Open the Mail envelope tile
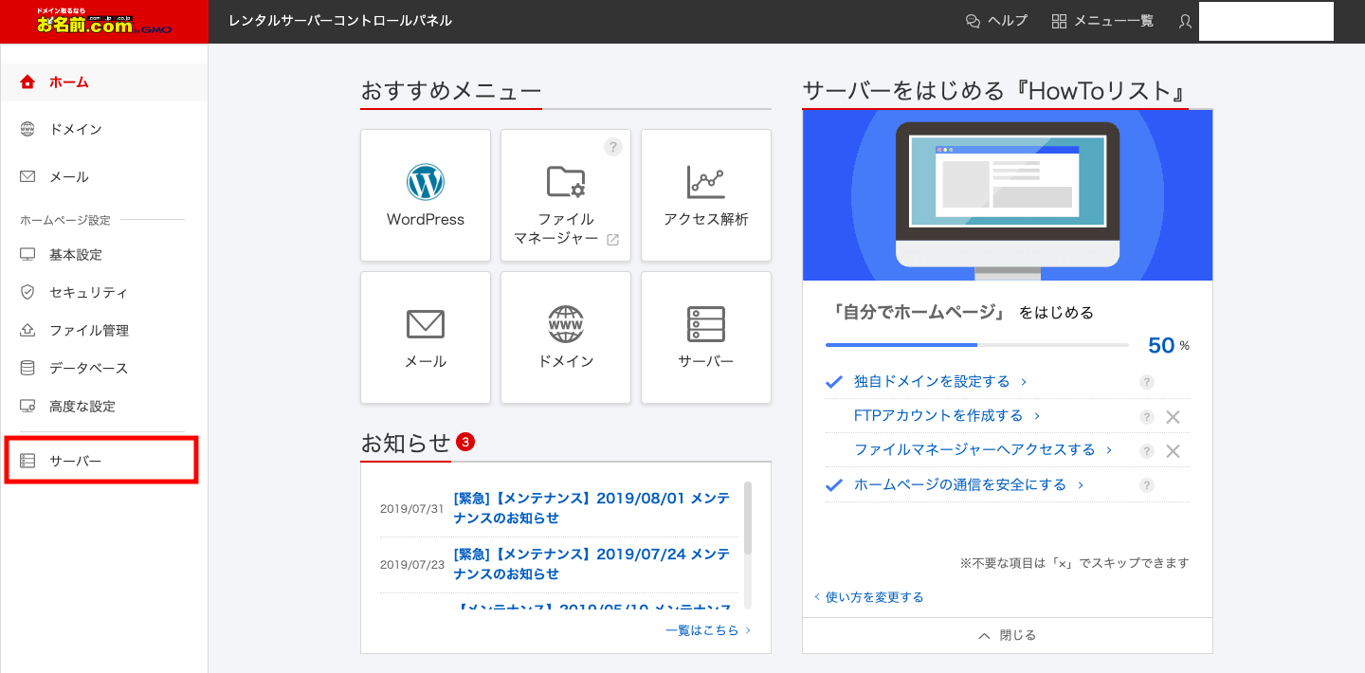The image size is (1365, 673). [x=426, y=324]
